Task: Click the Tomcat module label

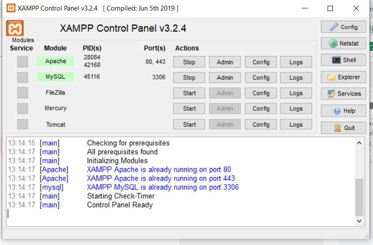Action: coord(56,124)
